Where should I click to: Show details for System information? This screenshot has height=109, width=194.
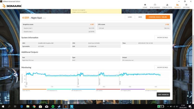tap(162, 38)
